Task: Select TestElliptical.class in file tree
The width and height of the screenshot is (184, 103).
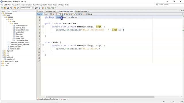Action: click(22, 40)
